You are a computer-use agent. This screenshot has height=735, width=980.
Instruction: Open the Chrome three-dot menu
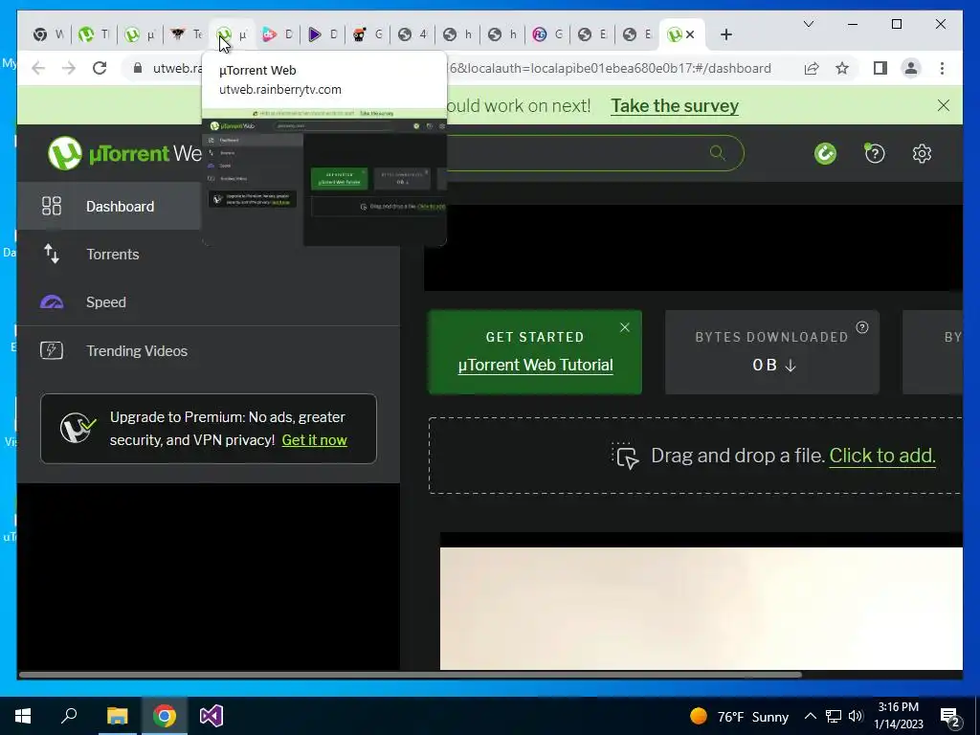[x=942, y=68]
